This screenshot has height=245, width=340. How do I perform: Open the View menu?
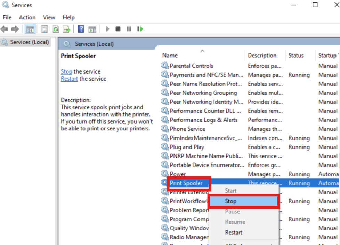pyautogui.click(x=49, y=17)
